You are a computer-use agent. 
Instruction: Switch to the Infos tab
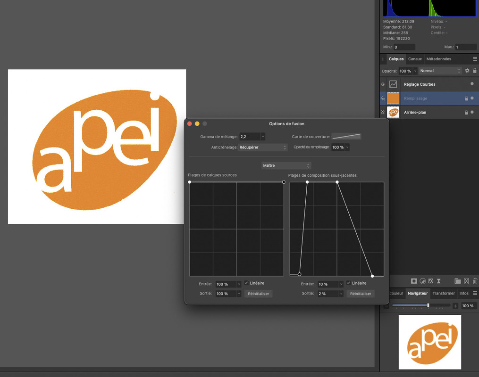coord(464,293)
